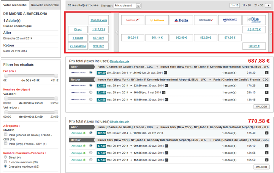Go to next results page arrow

268,6
